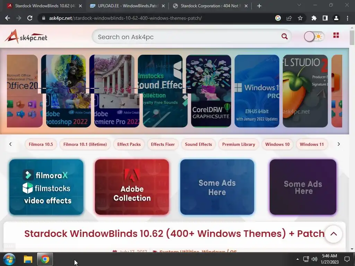Open the Adobe Collection banner
Image resolution: width=355 pixels, height=266 pixels.
132,187
